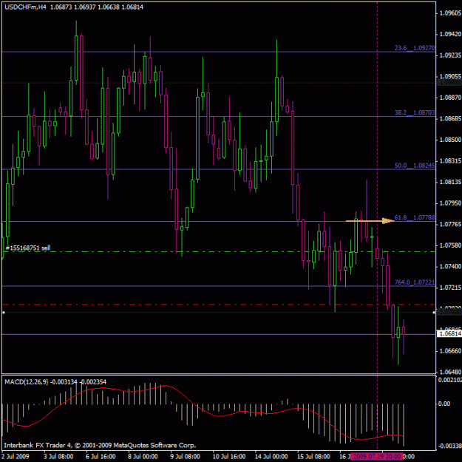This screenshot has height=462, width=462.
Task: Select the 23.6 1.09270 Fibonacci label
Action: pyautogui.click(x=415, y=48)
